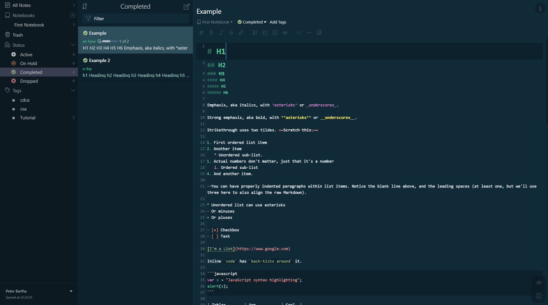The image size is (548, 305).
Task: Insert a heading with the # toolbar icon
Action: tap(201, 33)
